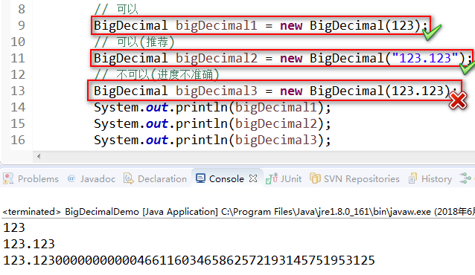
Task: Click the Javadoc @ icon
Action: 71,178
